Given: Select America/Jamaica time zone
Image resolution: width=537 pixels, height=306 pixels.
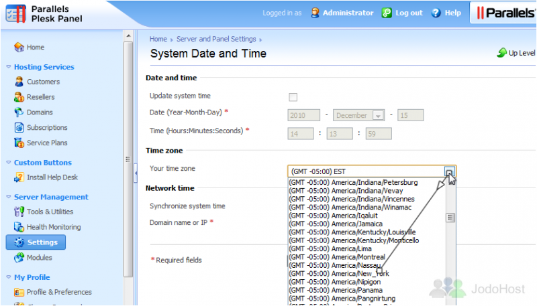Looking at the screenshot, I should coord(367,224).
